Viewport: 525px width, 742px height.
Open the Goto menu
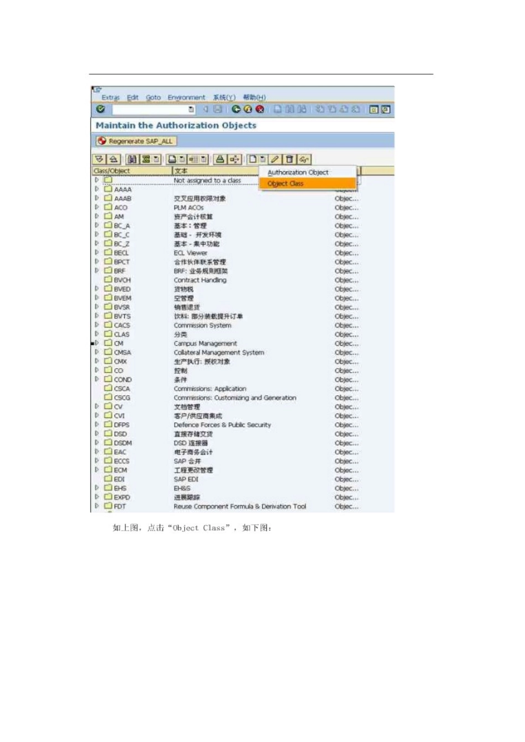(153, 97)
